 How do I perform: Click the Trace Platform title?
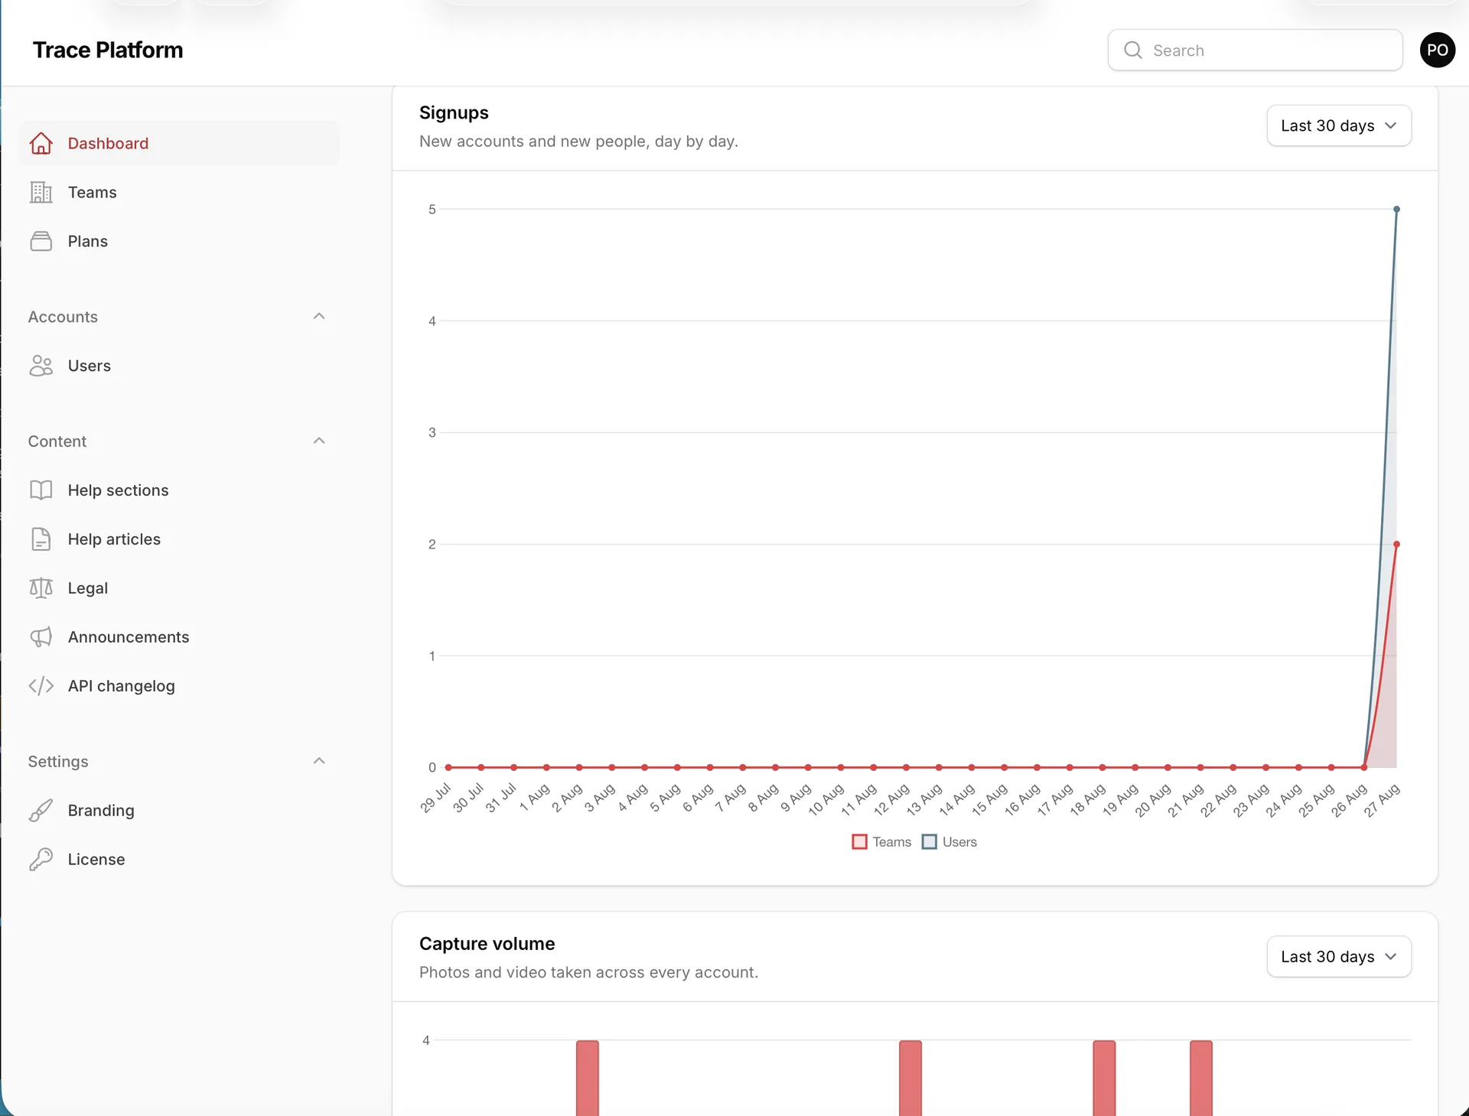[x=108, y=50]
